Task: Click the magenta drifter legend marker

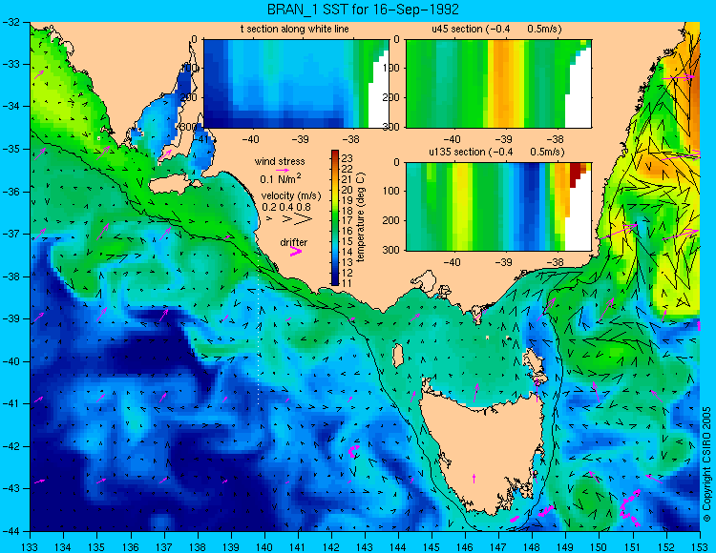Action: [296, 252]
